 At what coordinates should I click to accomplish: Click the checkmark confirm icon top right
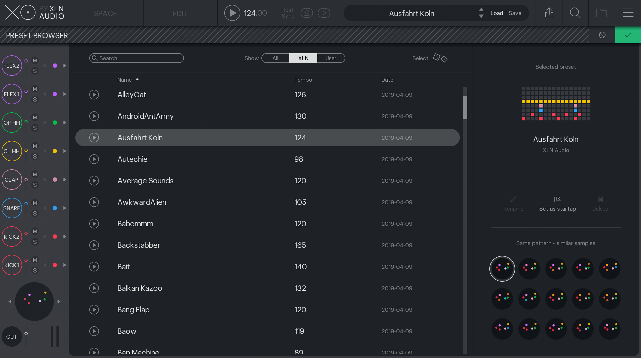pyautogui.click(x=628, y=35)
